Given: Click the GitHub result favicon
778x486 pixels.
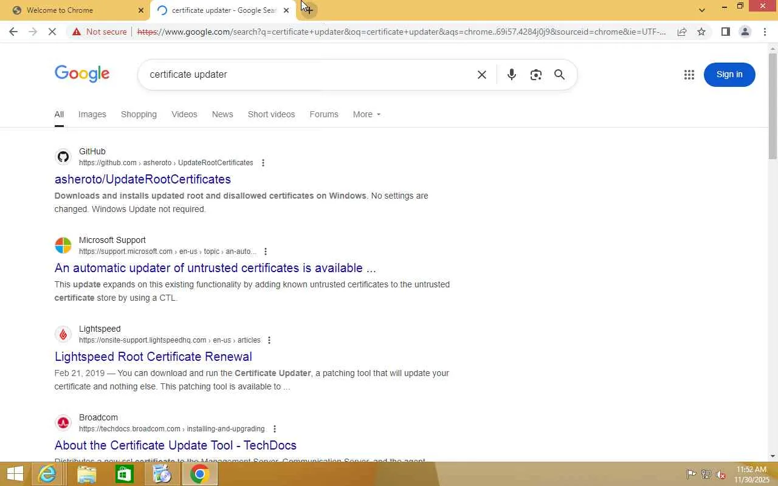Looking at the screenshot, I should [63, 157].
